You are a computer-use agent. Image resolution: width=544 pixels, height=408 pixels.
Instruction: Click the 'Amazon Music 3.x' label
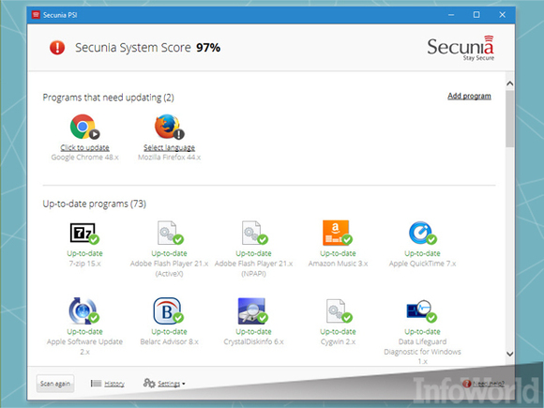pos(338,264)
